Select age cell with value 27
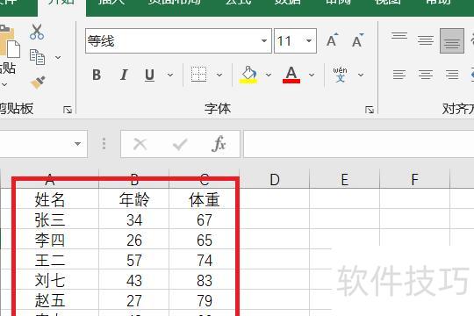474x316 pixels. pos(134,300)
